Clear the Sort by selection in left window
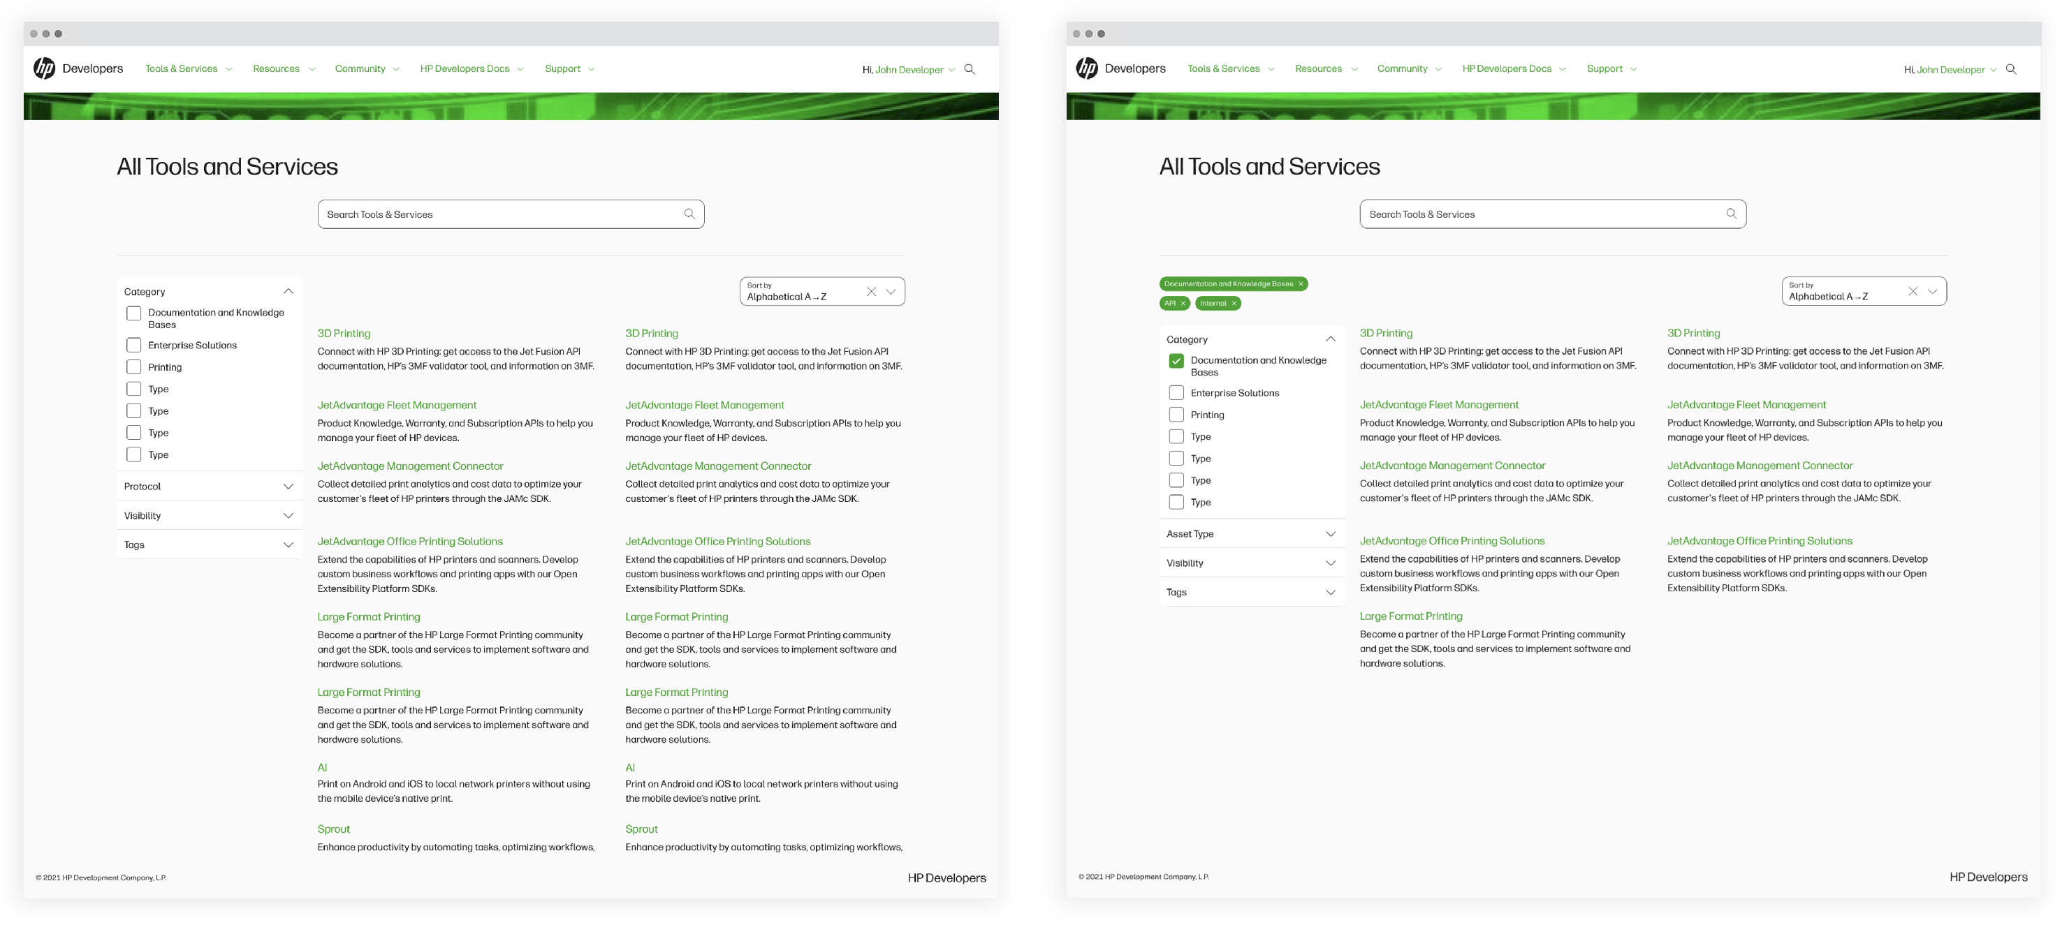The image size is (2069, 934). pyautogui.click(x=870, y=292)
